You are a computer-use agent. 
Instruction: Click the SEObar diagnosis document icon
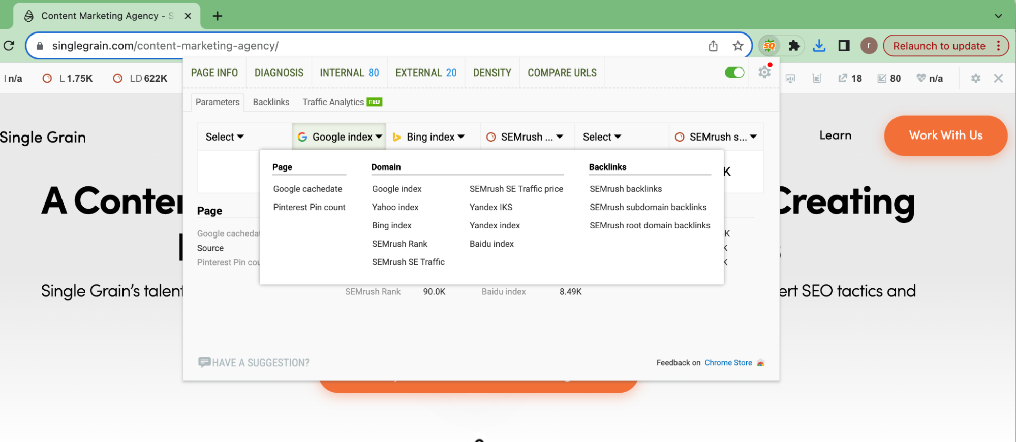(x=817, y=78)
